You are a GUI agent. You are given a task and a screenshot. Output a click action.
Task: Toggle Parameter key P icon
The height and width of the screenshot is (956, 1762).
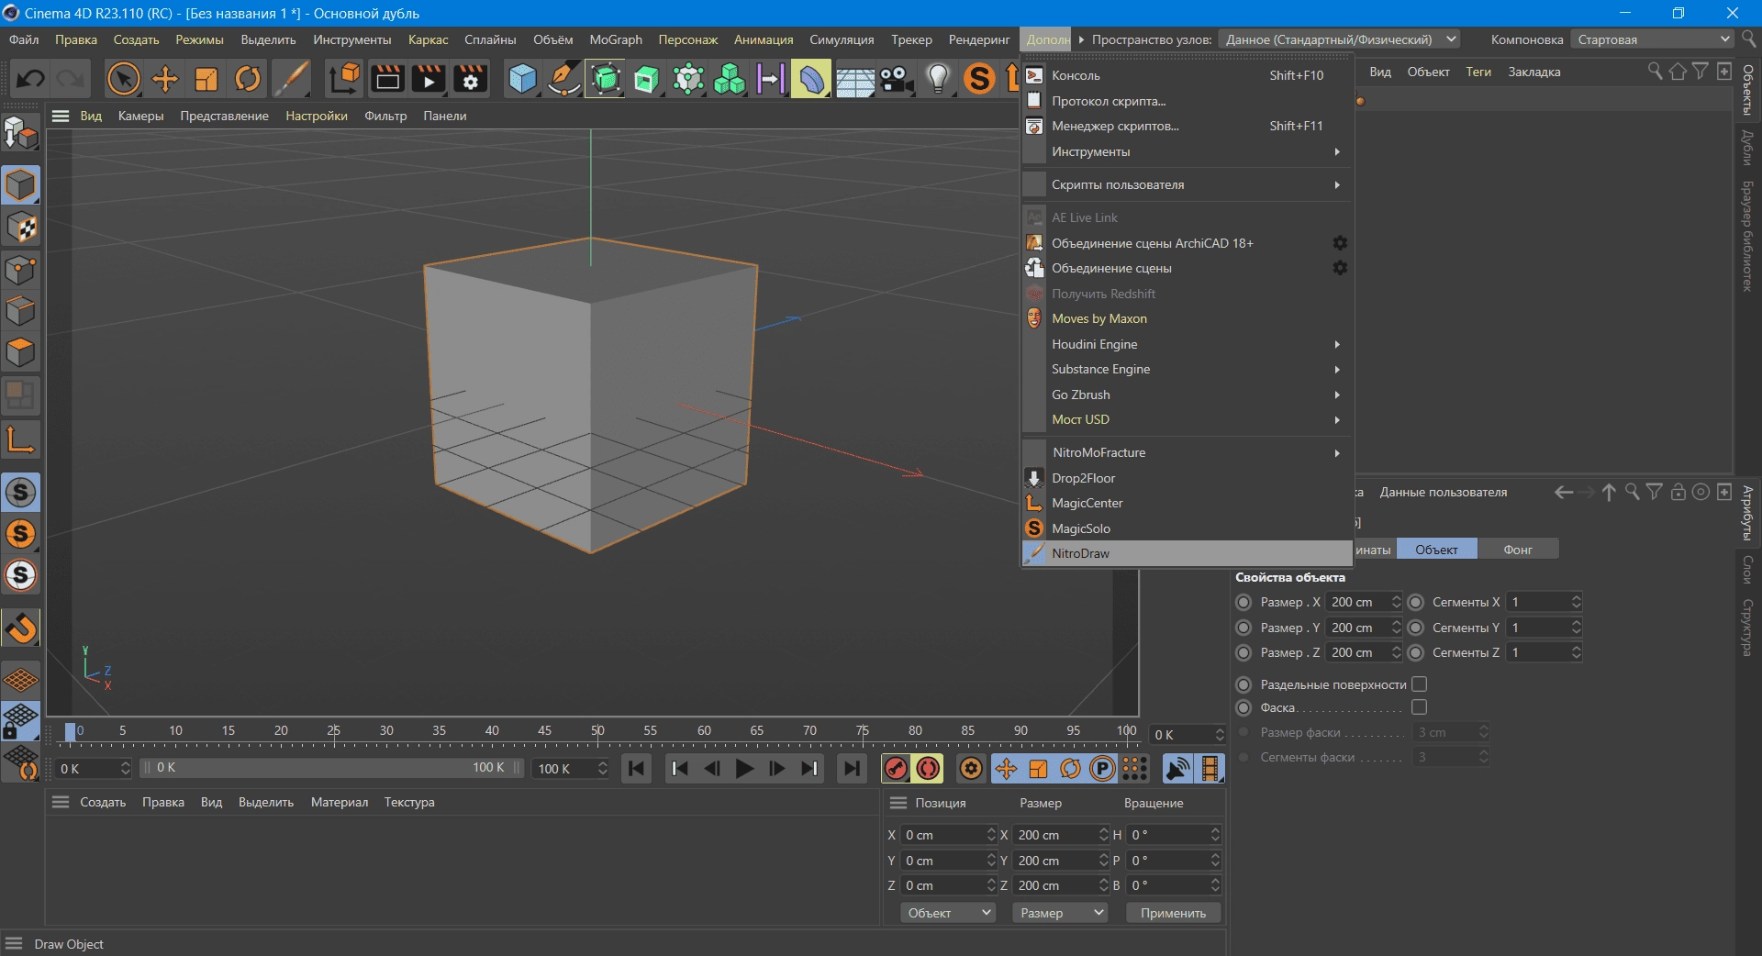(1102, 769)
